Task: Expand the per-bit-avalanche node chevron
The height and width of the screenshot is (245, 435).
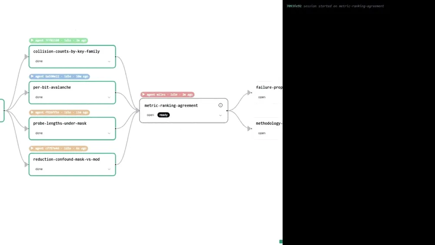Action: pyautogui.click(x=109, y=97)
